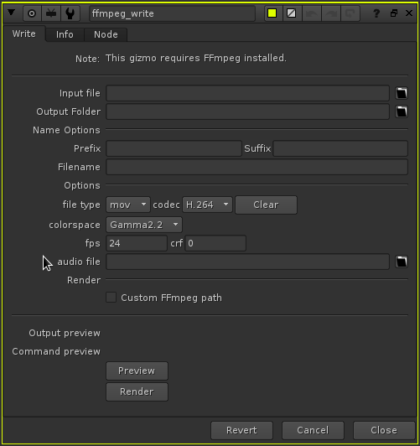Click the Clear button
Screen dimensions: 420x446
tap(266, 205)
